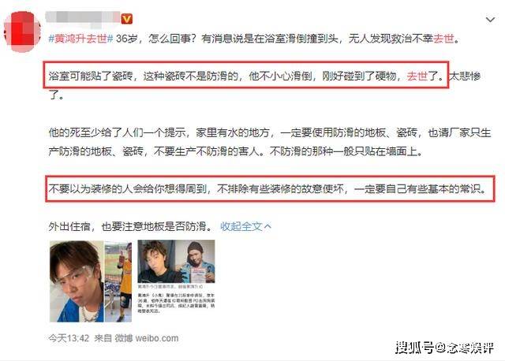Image resolution: width=505 pixels, height=361 pixels.
Task: Click the first red-boxed sentence about 浴室瓷砖
Action: point(245,75)
